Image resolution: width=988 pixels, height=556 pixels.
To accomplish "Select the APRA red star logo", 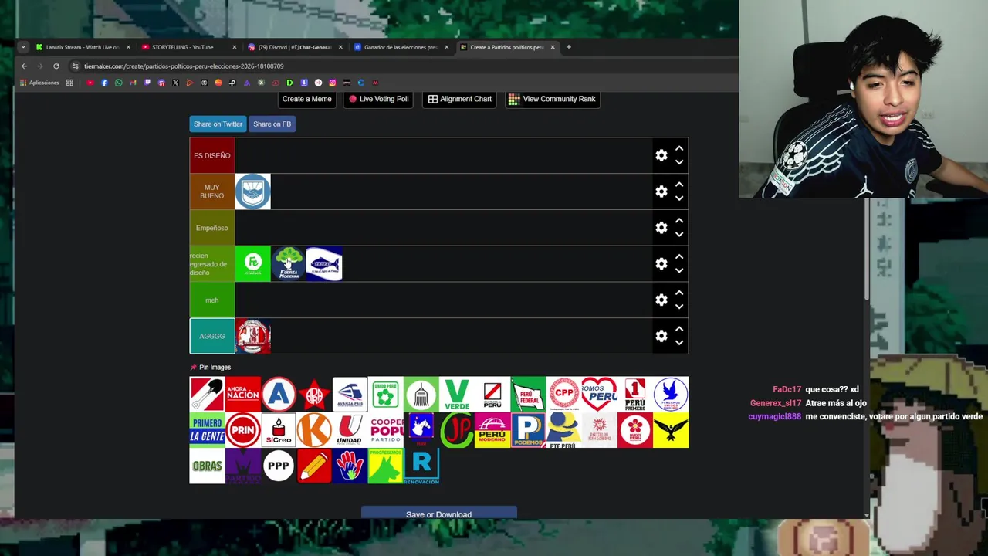I will (x=314, y=395).
